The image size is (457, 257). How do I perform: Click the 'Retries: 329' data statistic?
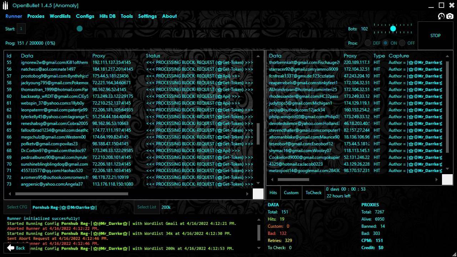pyautogui.click(x=280, y=241)
